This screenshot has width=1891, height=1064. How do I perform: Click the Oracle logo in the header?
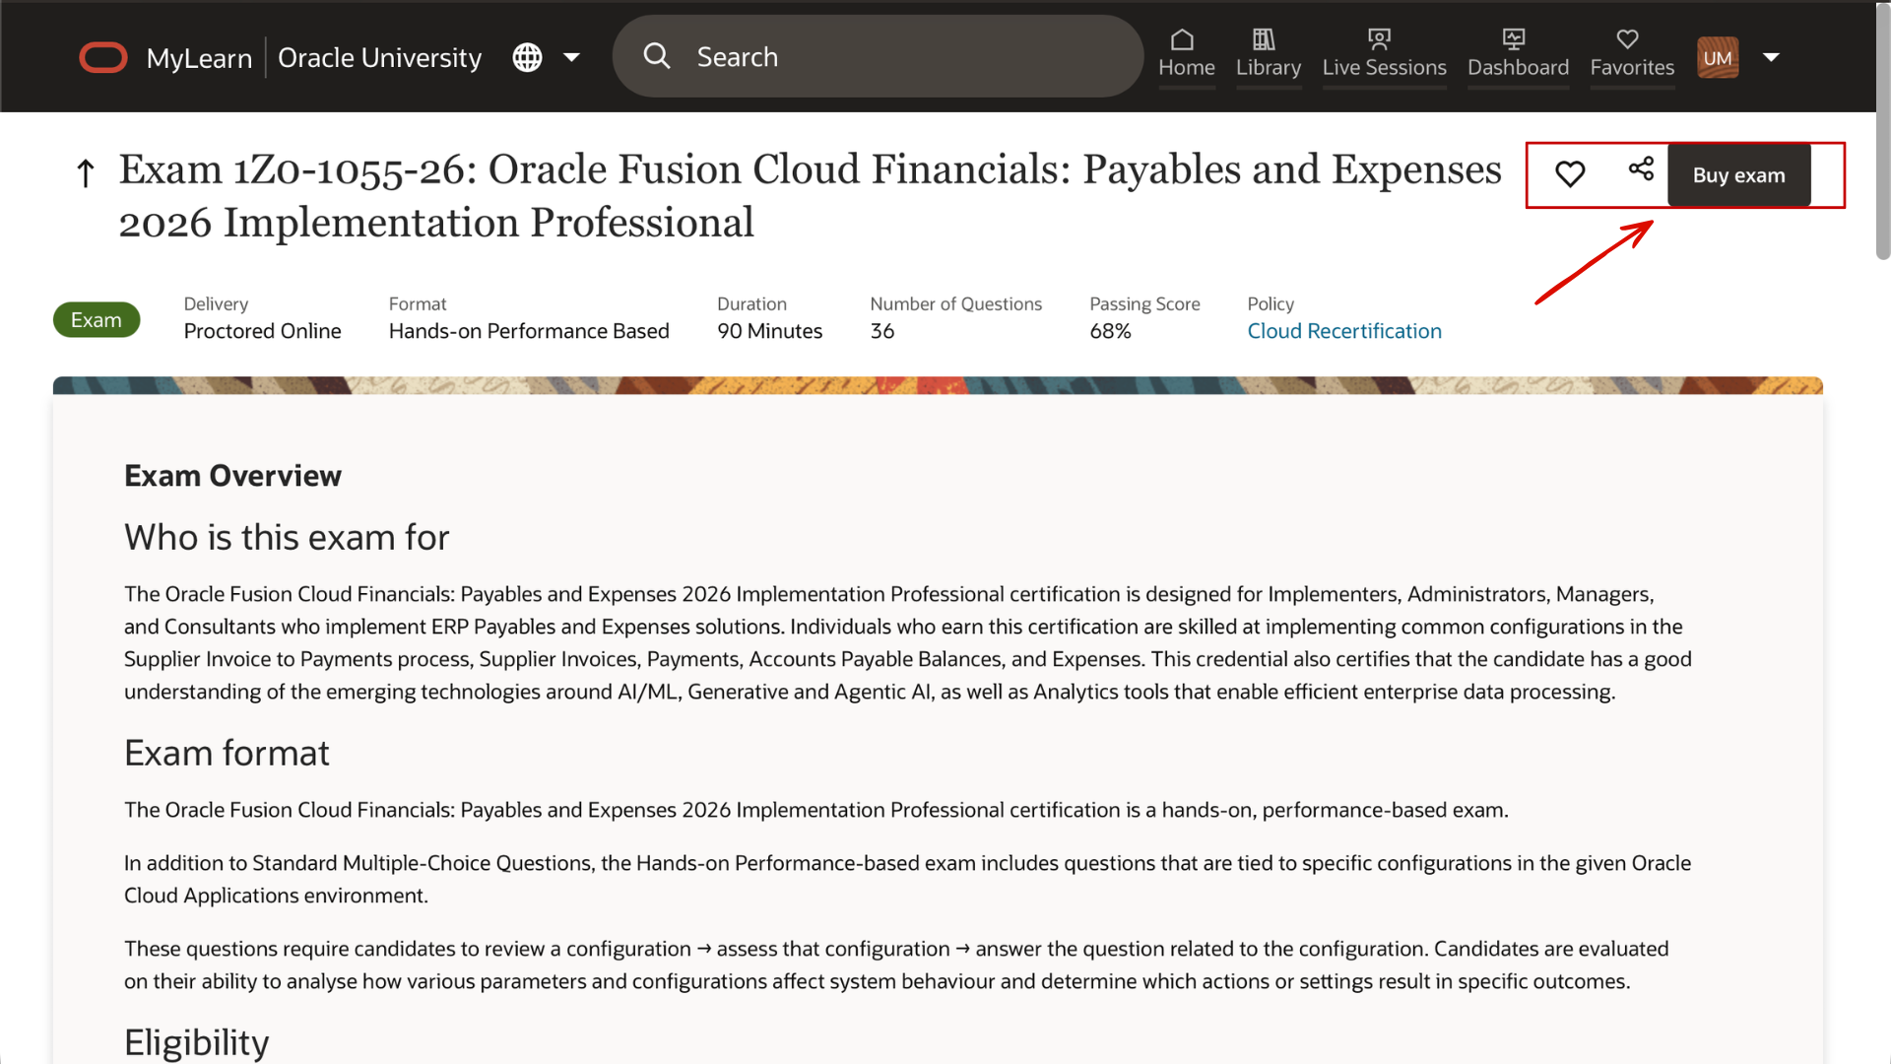point(102,57)
